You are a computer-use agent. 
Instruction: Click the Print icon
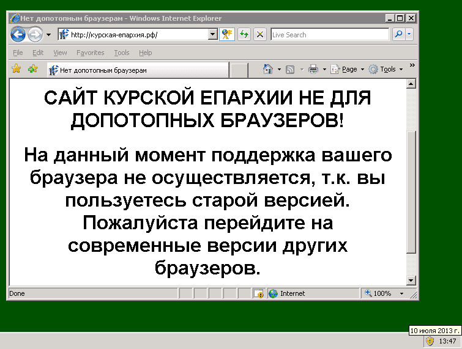(313, 70)
